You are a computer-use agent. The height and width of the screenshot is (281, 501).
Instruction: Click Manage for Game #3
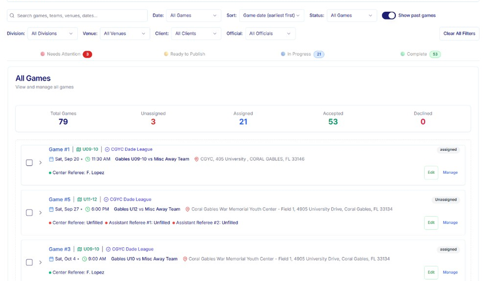pos(450,272)
